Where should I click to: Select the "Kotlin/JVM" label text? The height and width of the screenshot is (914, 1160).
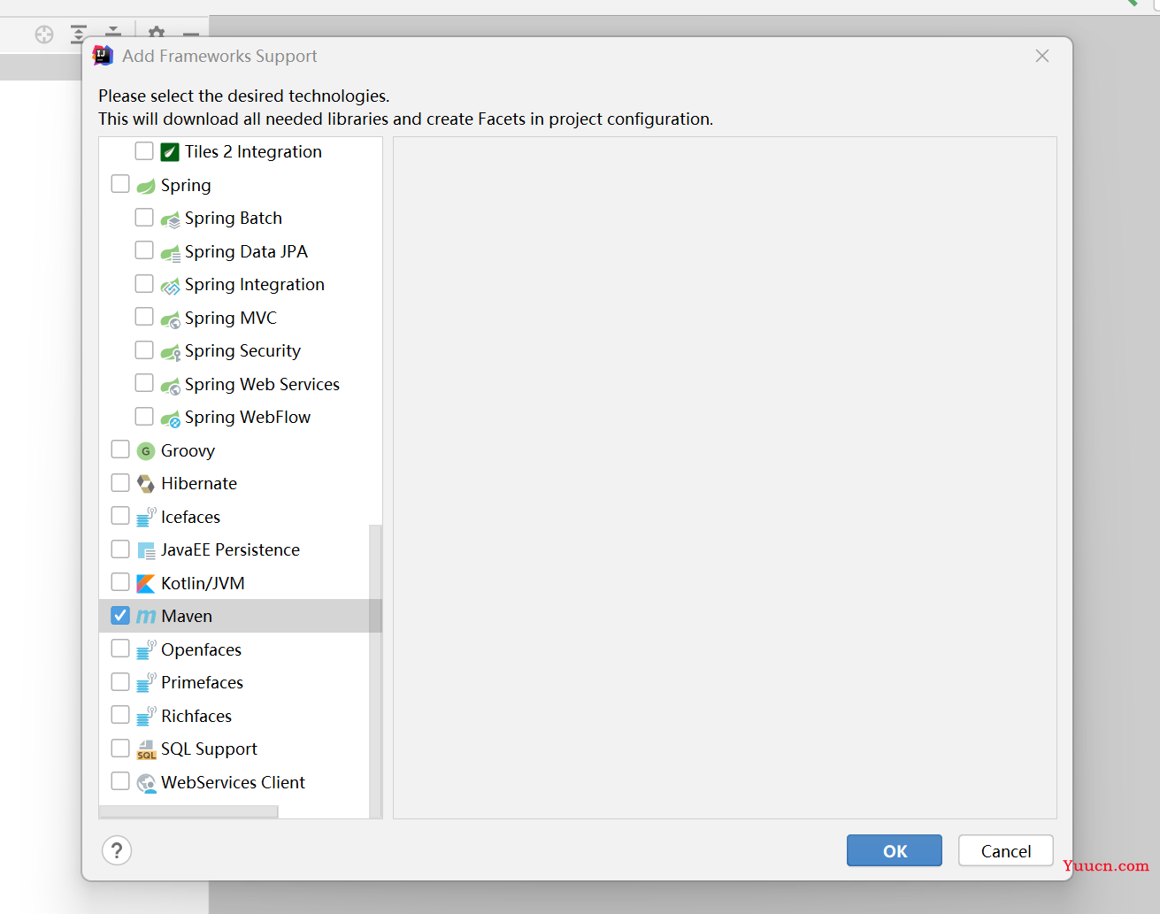point(203,584)
